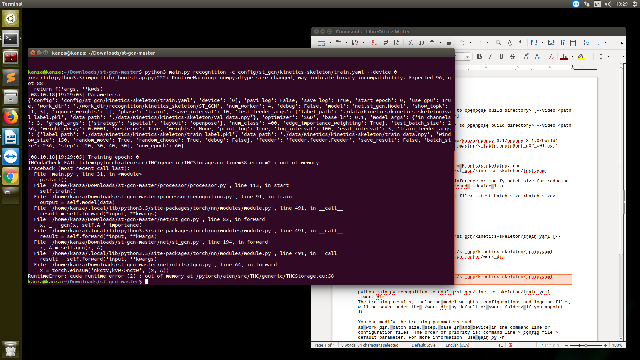Open Firefox from the Ubuntu launcher

pos(11,117)
